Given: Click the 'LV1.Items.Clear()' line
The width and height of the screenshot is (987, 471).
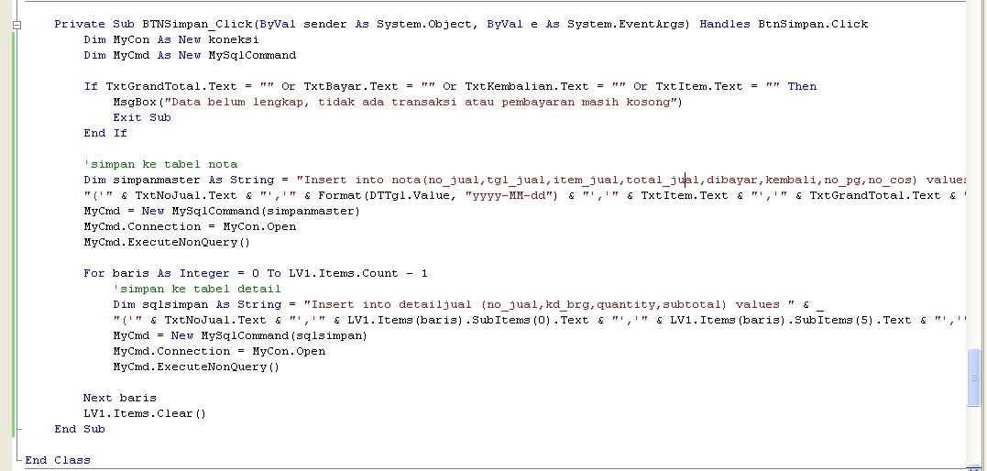Looking at the screenshot, I should click(145, 413).
